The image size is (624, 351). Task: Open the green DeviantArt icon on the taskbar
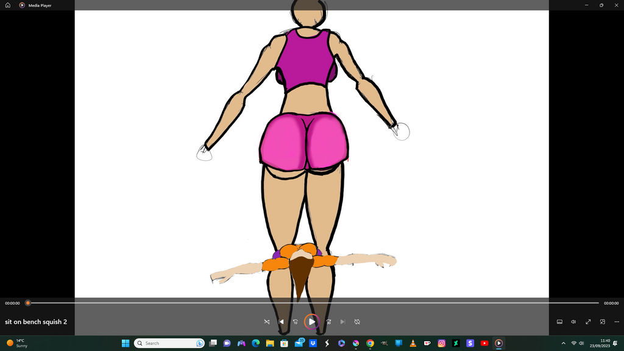[x=456, y=343]
